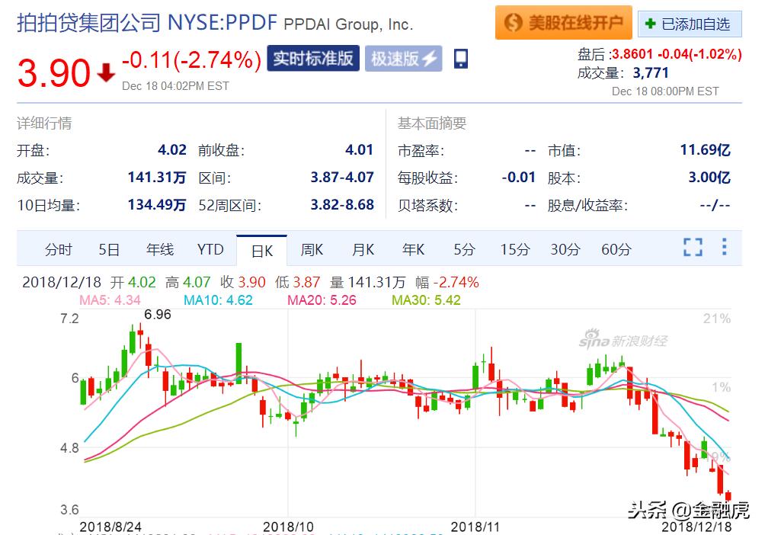Image resolution: width=765 pixels, height=535 pixels.
Task: Switch to the 月K monthly chart
Action: click(363, 249)
